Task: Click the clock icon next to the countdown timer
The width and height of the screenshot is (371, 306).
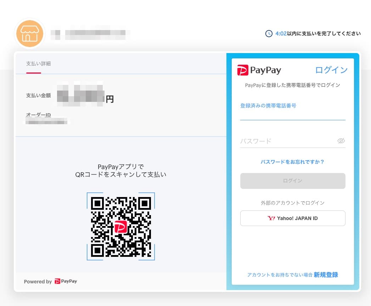Action: (x=268, y=33)
